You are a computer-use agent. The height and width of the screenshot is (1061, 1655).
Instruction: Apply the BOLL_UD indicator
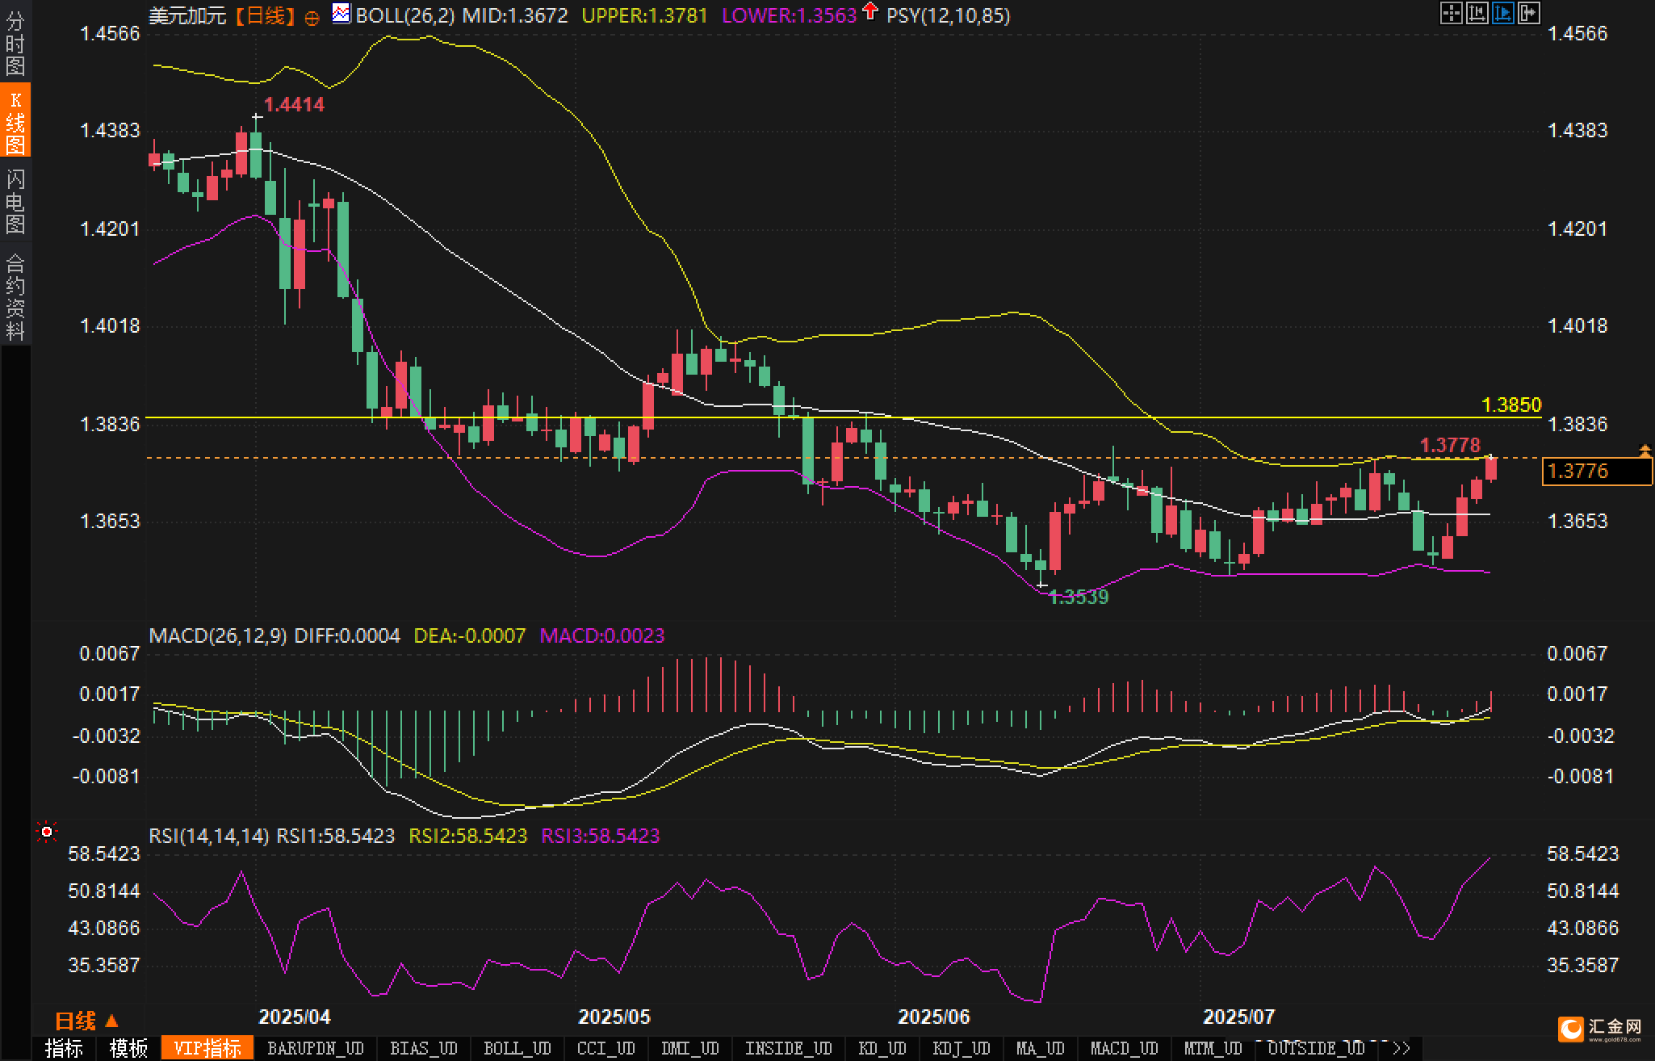click(x=517, y=1048)
